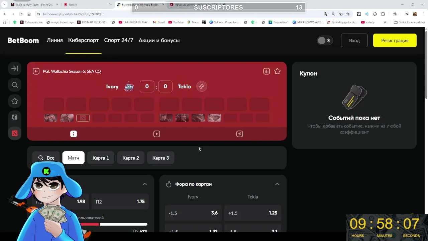This screenshot has width=428, height=241.
Task: Bookmark this page with the address bar star
Action: 348,14
